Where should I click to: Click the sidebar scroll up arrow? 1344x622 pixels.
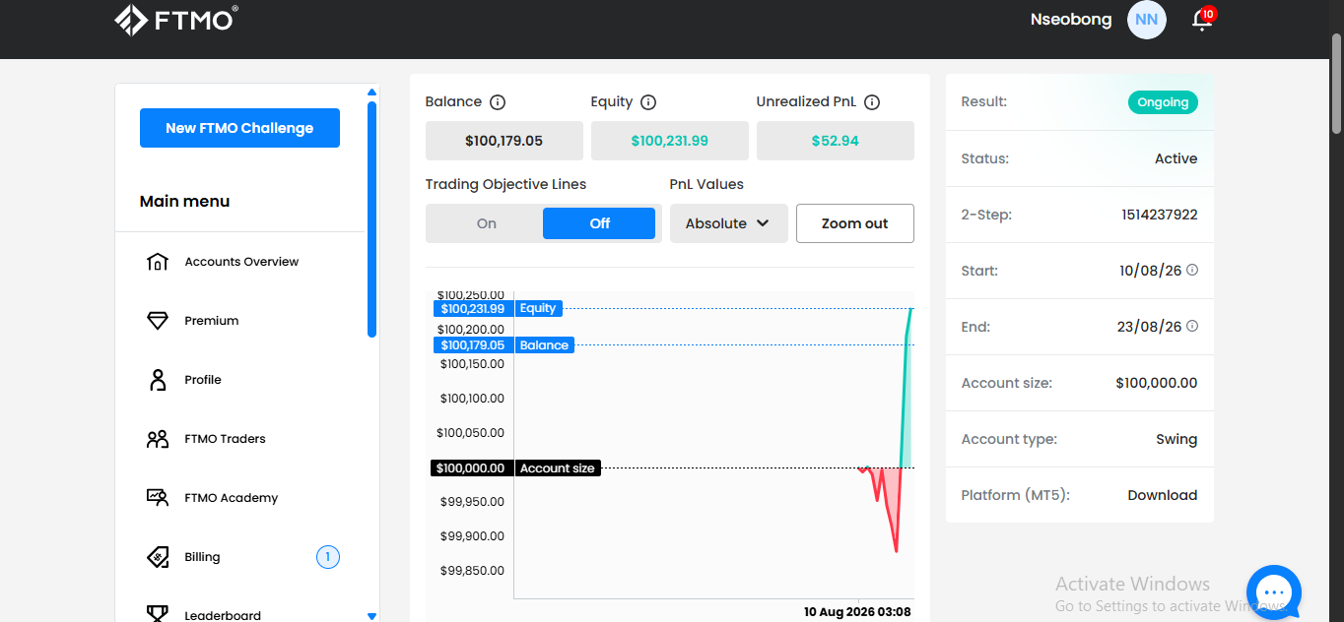click(371, 93)
